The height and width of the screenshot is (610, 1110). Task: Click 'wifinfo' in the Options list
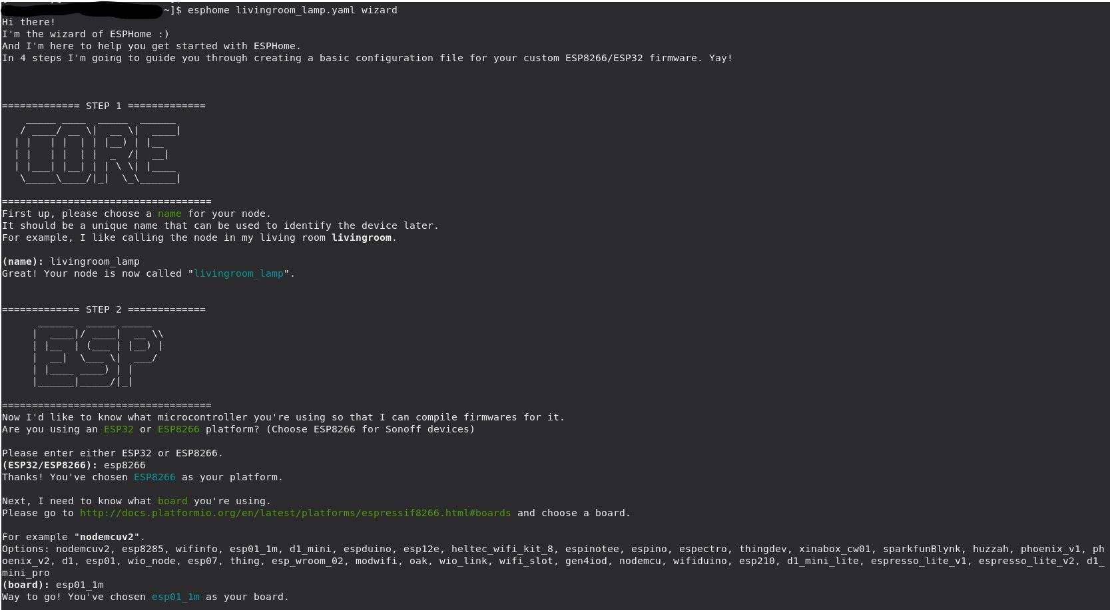tap(196, 549)
